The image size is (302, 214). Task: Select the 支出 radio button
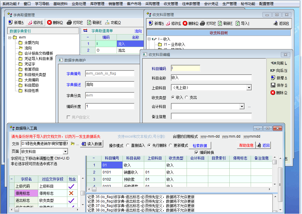[186, 97]
